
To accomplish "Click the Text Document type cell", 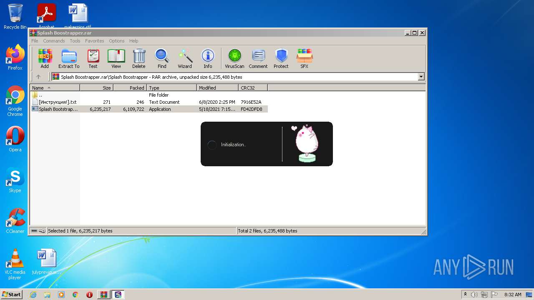I will 164,102.
